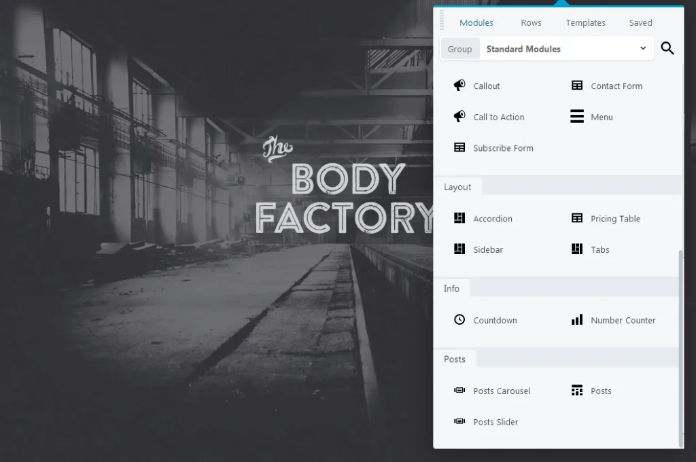The height and width of the screenshot is (462, 696).
Task: Click the layout icon beside Accordion
Action: coord(459,218)
